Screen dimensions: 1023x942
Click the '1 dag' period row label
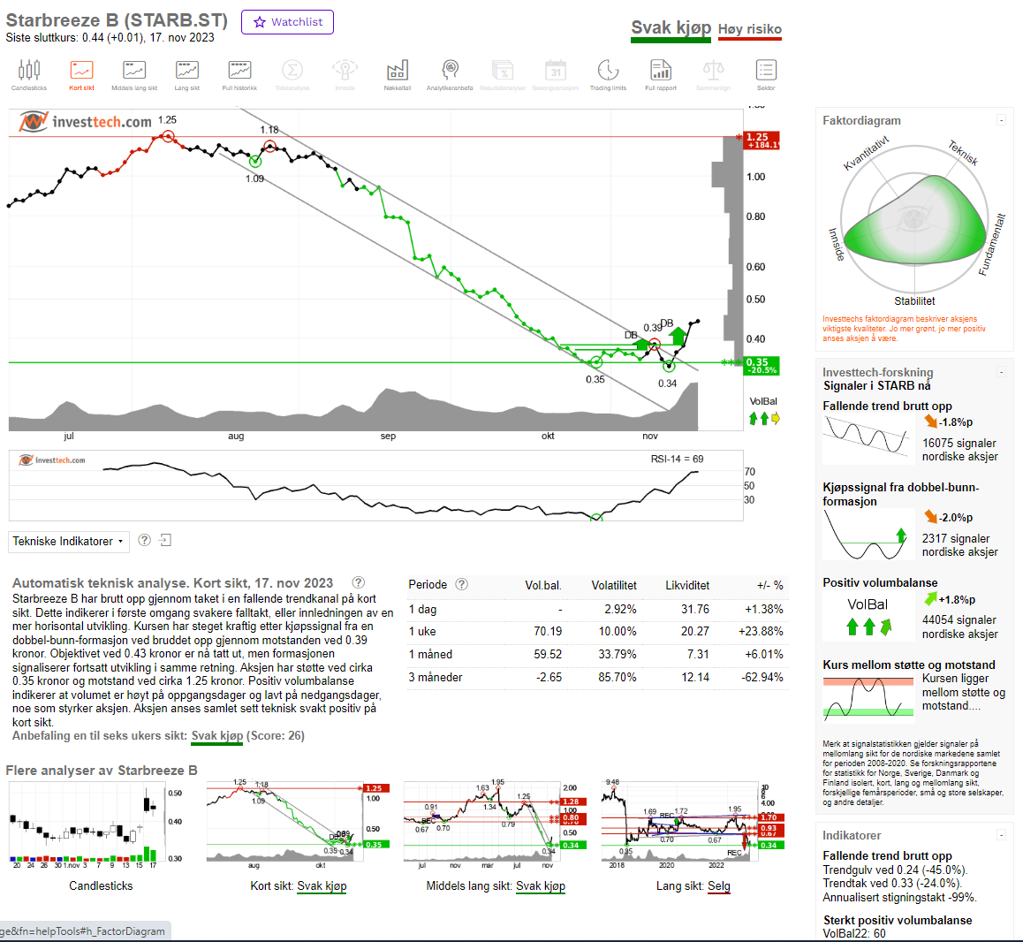[x=423, y=609]
